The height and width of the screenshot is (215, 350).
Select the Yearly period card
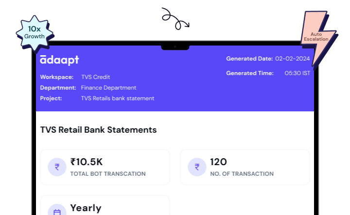click(105, 205)
